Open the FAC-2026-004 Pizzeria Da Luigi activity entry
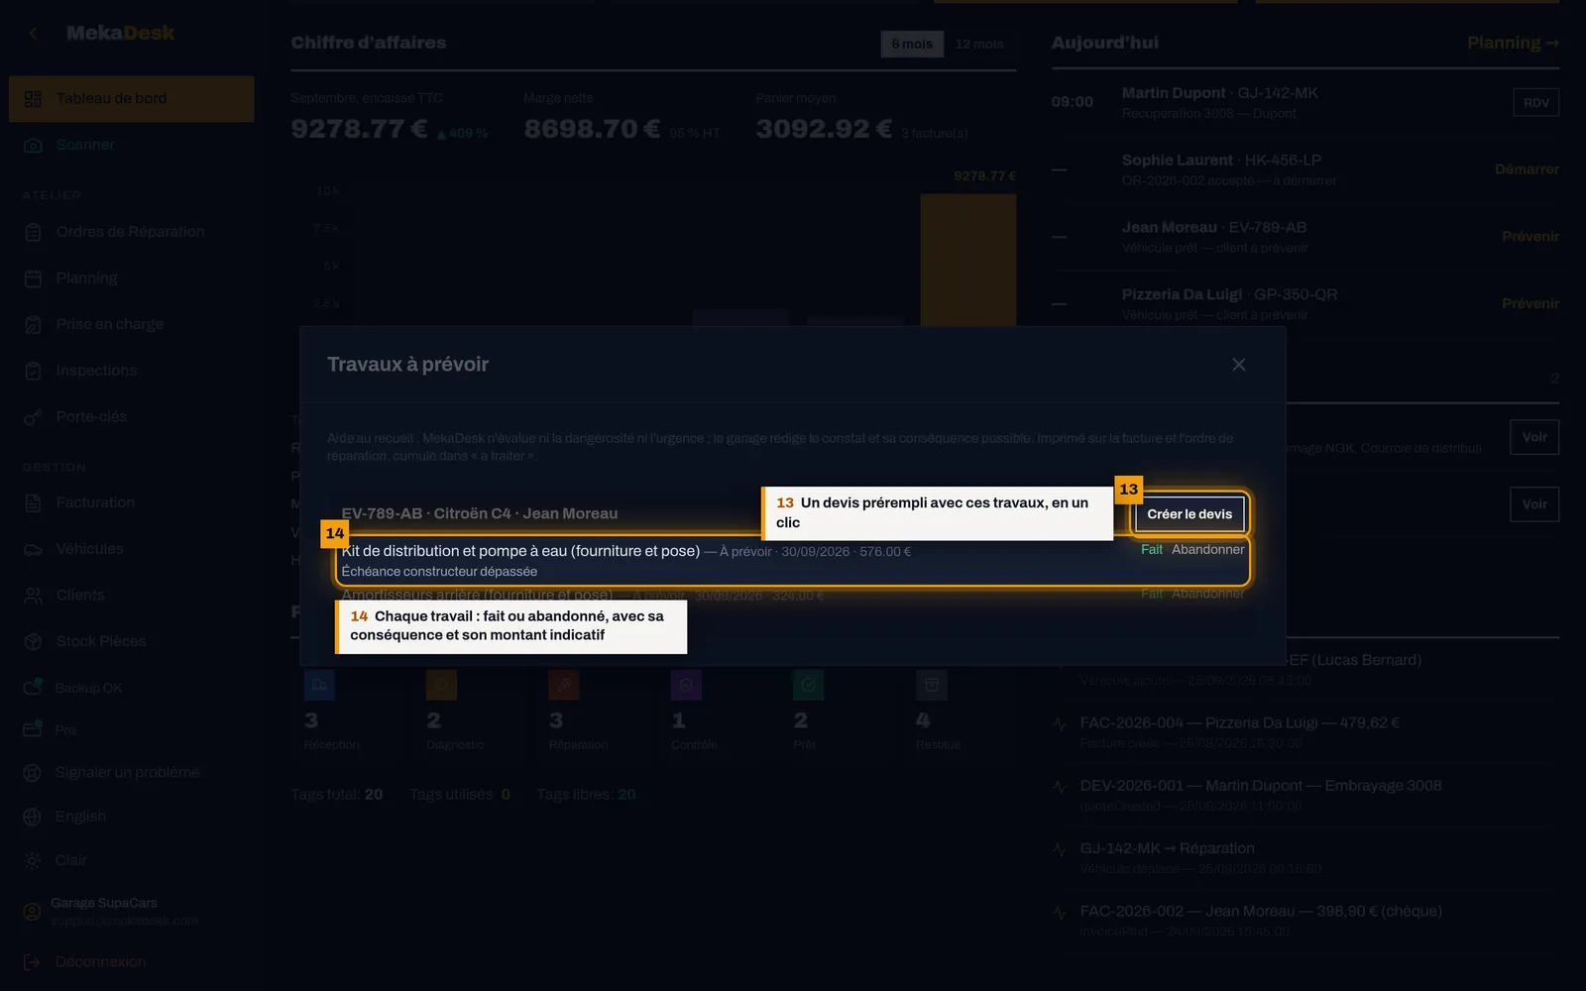The image size is (1586, 991). (x=1305, y=732)
